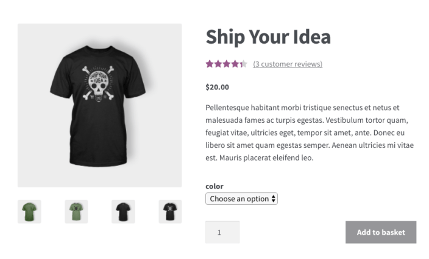Open the large black t-shirt product image
Screen dimensions: 429x259
click(100, 105)
